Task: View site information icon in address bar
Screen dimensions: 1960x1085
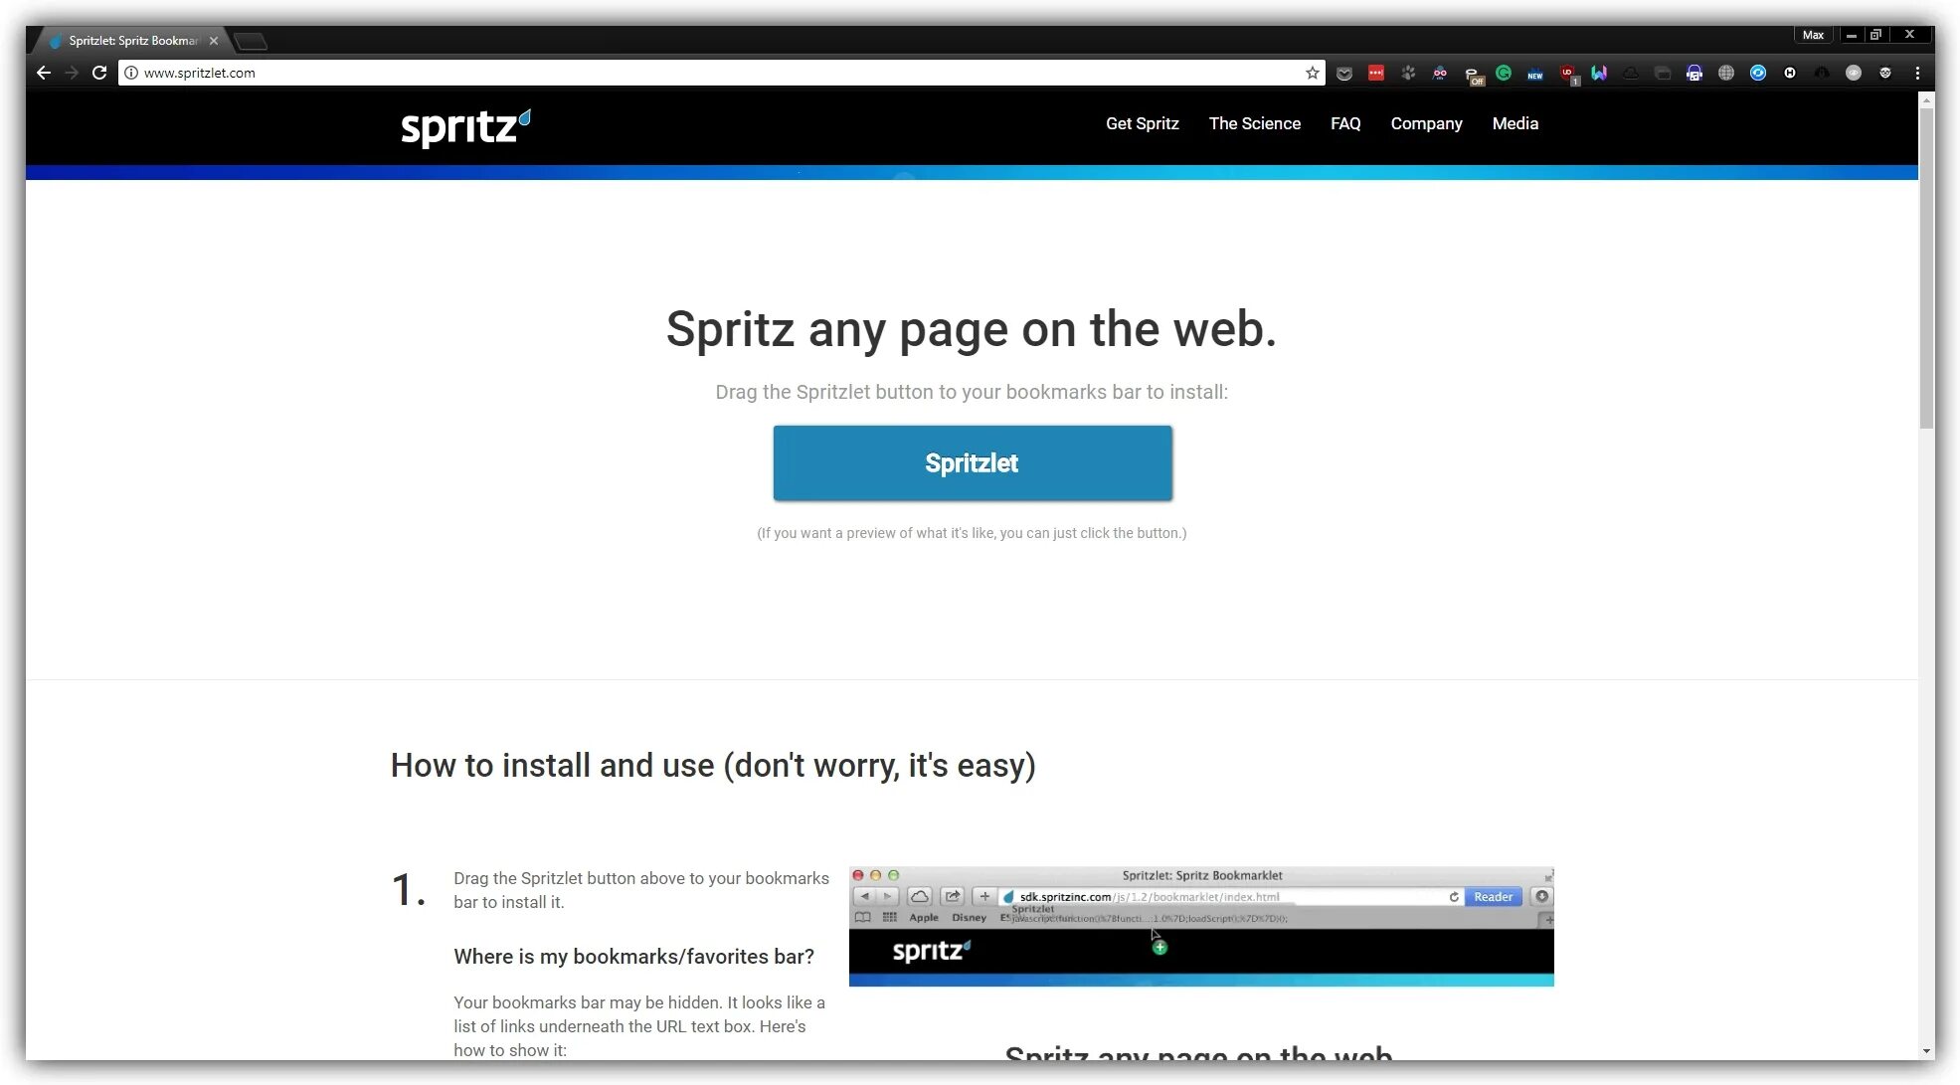Action: pos(130,73)
